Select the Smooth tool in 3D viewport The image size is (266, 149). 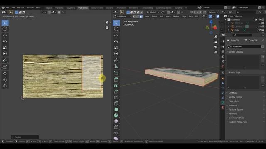point(116,121)
